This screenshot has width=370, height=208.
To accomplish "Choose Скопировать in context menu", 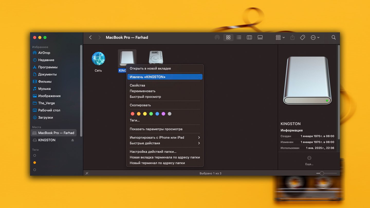I will pyautogui.click(x=164, y=105).
